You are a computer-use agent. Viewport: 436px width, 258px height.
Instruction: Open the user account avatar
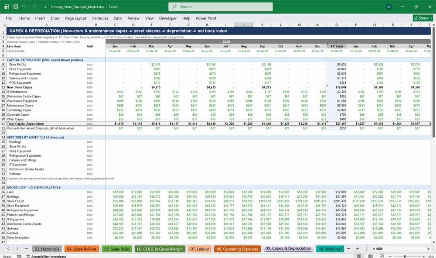(x=389, y=7)
